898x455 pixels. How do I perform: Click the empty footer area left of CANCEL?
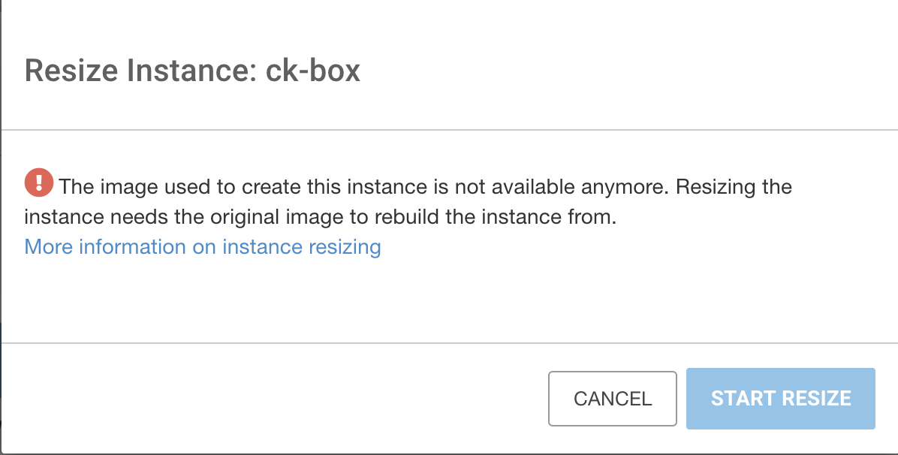click(x=270, y=399)
